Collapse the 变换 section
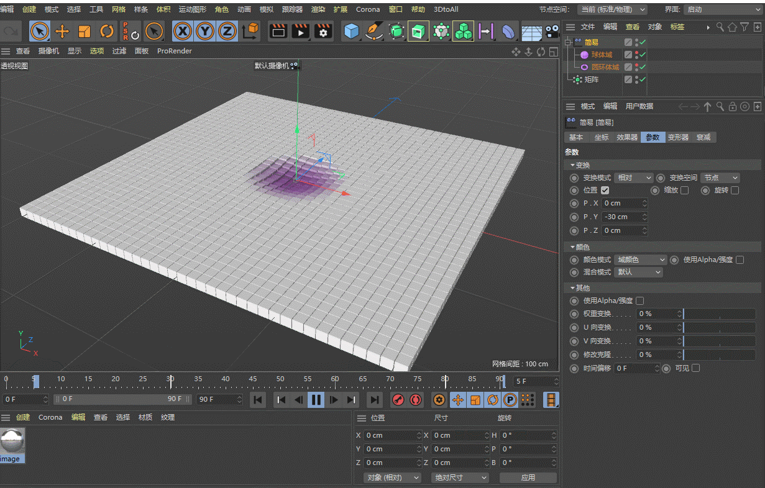Image resolution: width=765 pixels, height=488 pixels. point(573,166)
